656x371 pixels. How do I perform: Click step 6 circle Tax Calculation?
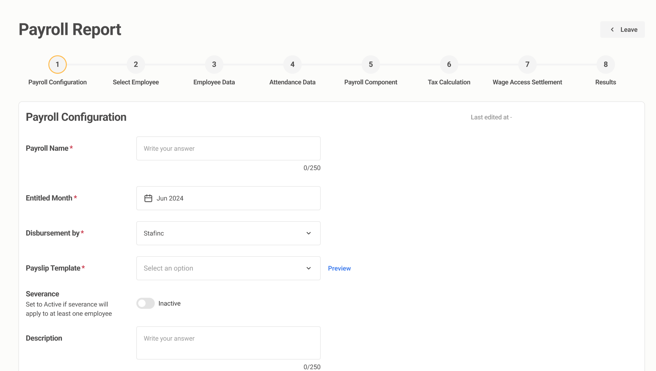pyautogui.click(x=449, y=64)
